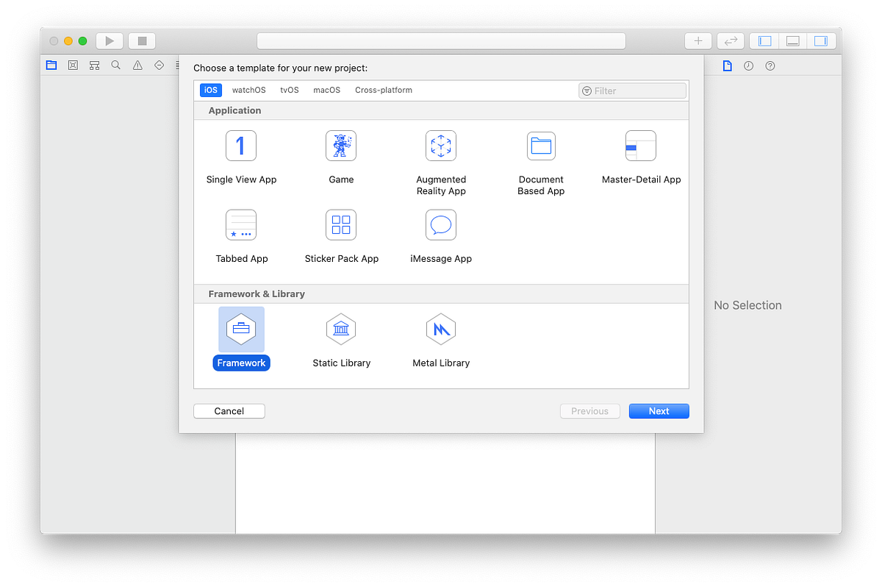
Task: Click the Next button
Action: tap(659, 410)
